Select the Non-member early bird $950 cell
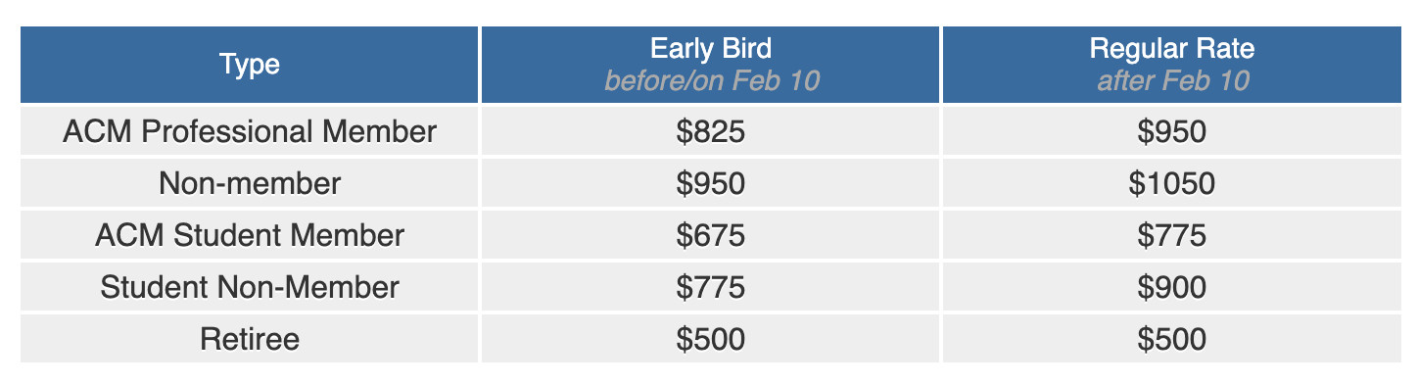This screenshot has height=384, width=1418. [711, 183]
